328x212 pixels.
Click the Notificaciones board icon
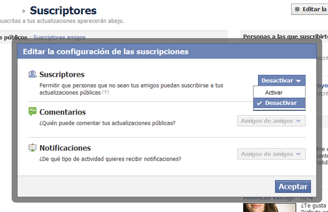coord(32,148)
